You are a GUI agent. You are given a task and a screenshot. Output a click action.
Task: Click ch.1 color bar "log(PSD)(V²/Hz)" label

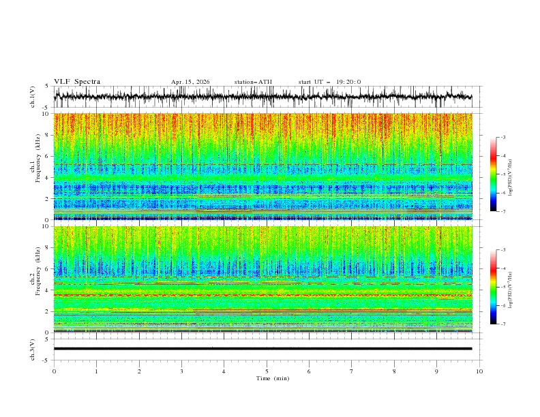[x=511, y=178]
